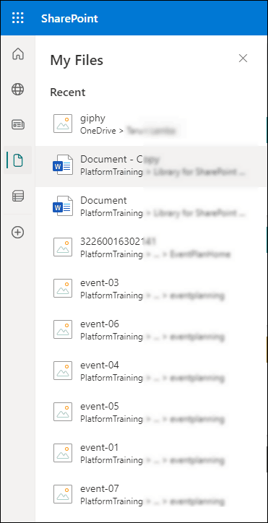Click the giphy image thumbnail icon
The image size is (268, 523).
click(x=63, y=124)
